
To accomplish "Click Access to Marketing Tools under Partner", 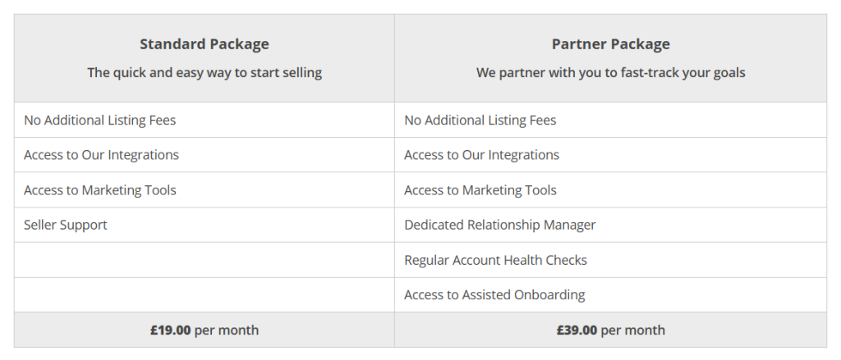I will (x=480, y=190).
